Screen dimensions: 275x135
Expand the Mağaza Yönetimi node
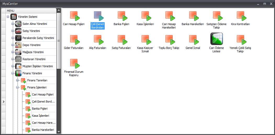click(x=13, y=52)
